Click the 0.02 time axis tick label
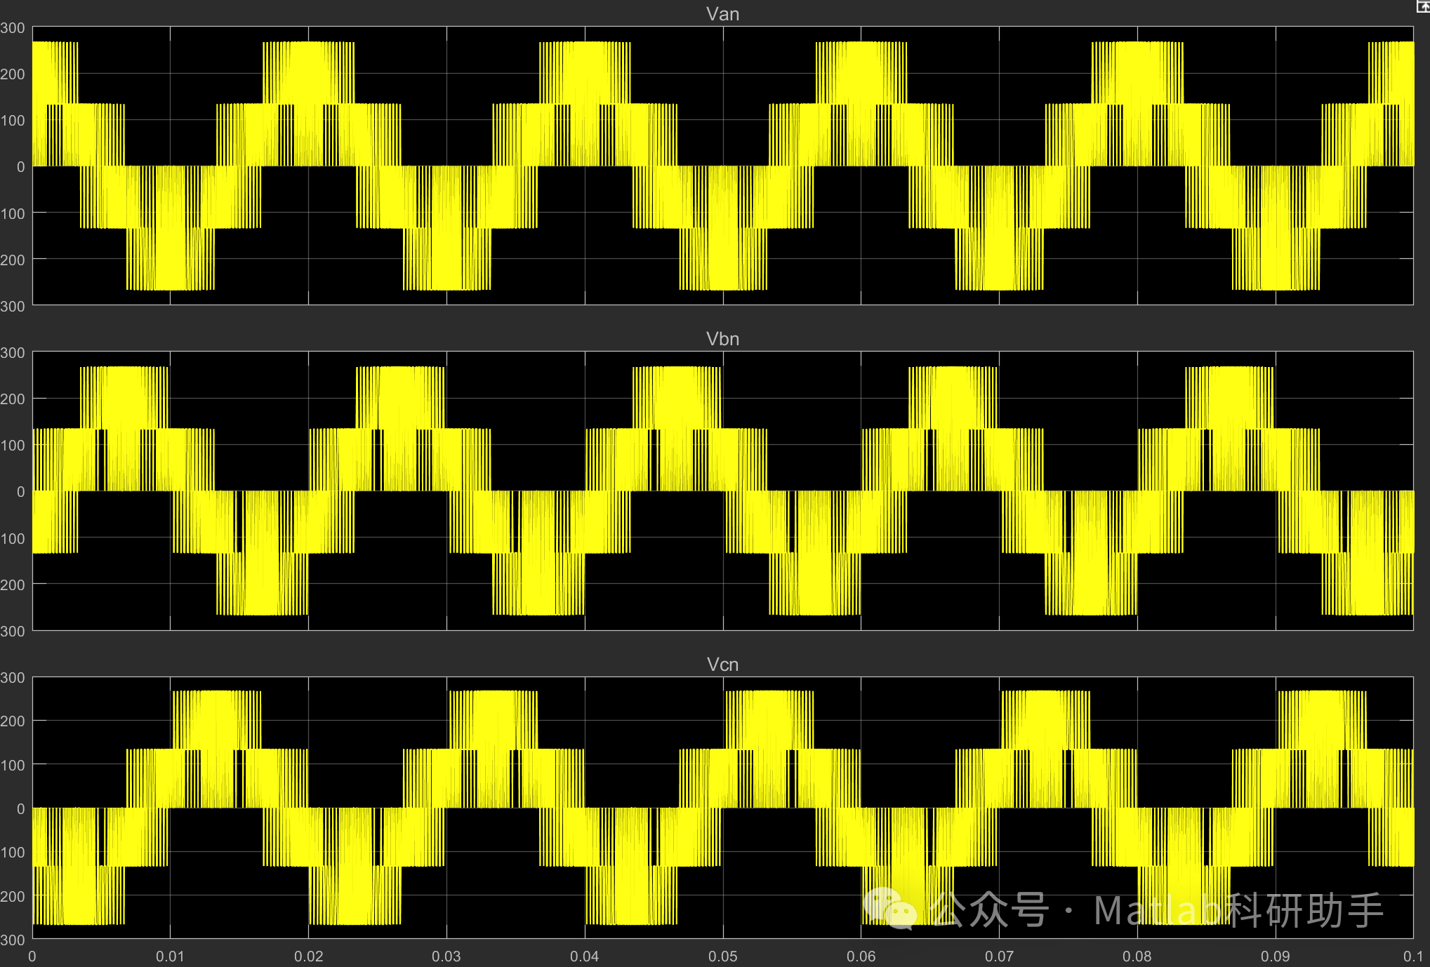 click(308, 956)
